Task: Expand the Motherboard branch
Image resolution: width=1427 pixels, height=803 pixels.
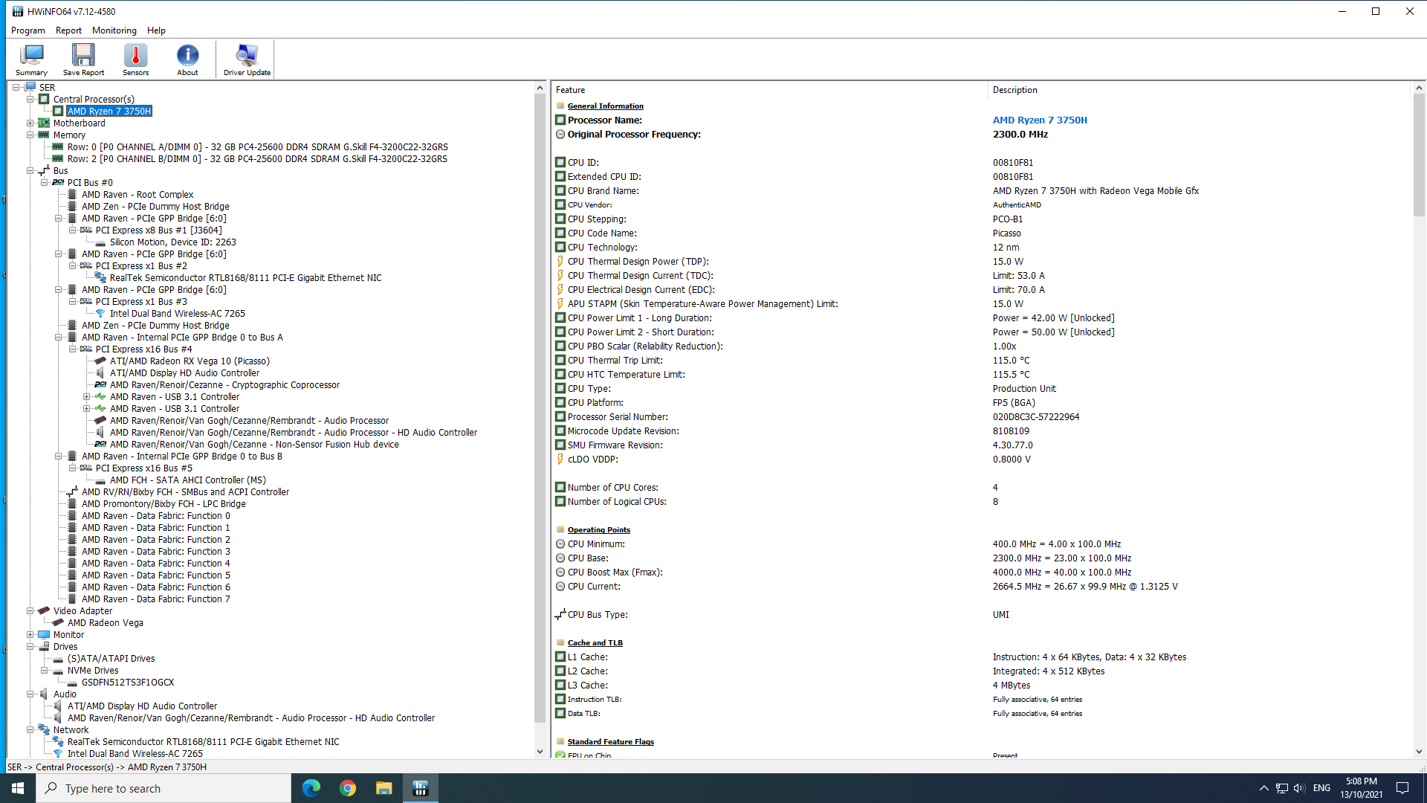Action: click(x=30, y=123)
